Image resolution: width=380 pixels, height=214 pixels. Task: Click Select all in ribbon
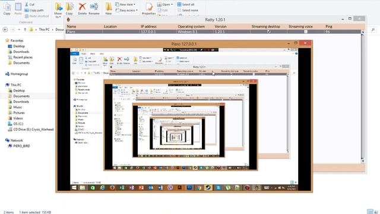186,4
